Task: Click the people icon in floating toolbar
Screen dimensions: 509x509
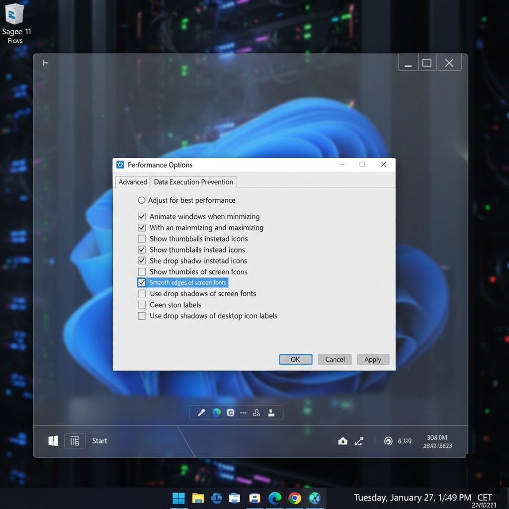Action: [256, 413]
